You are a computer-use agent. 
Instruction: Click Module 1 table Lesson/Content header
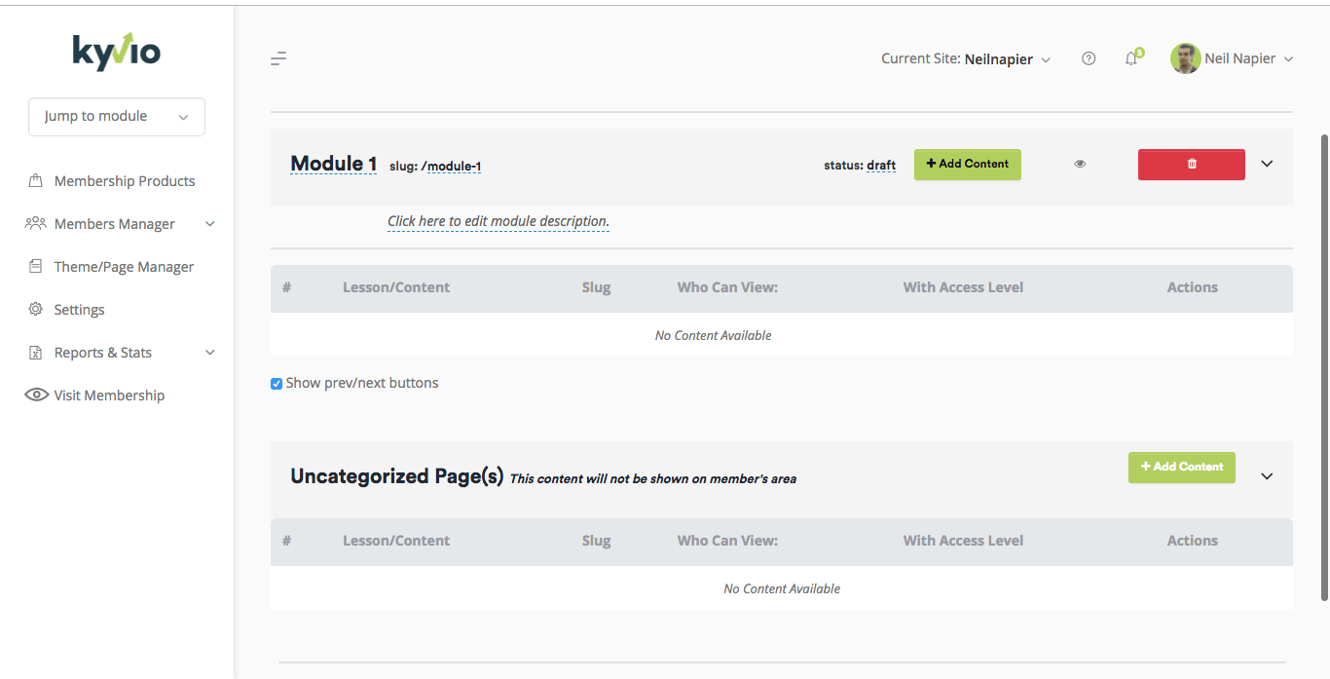396,287
